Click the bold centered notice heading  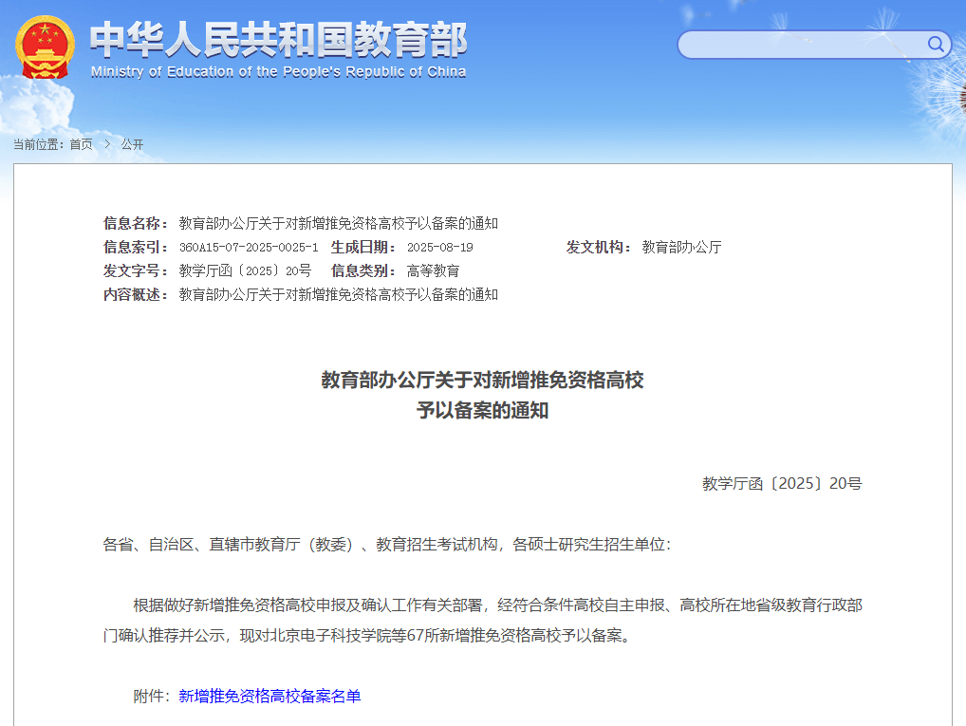[x=482, y=395]
